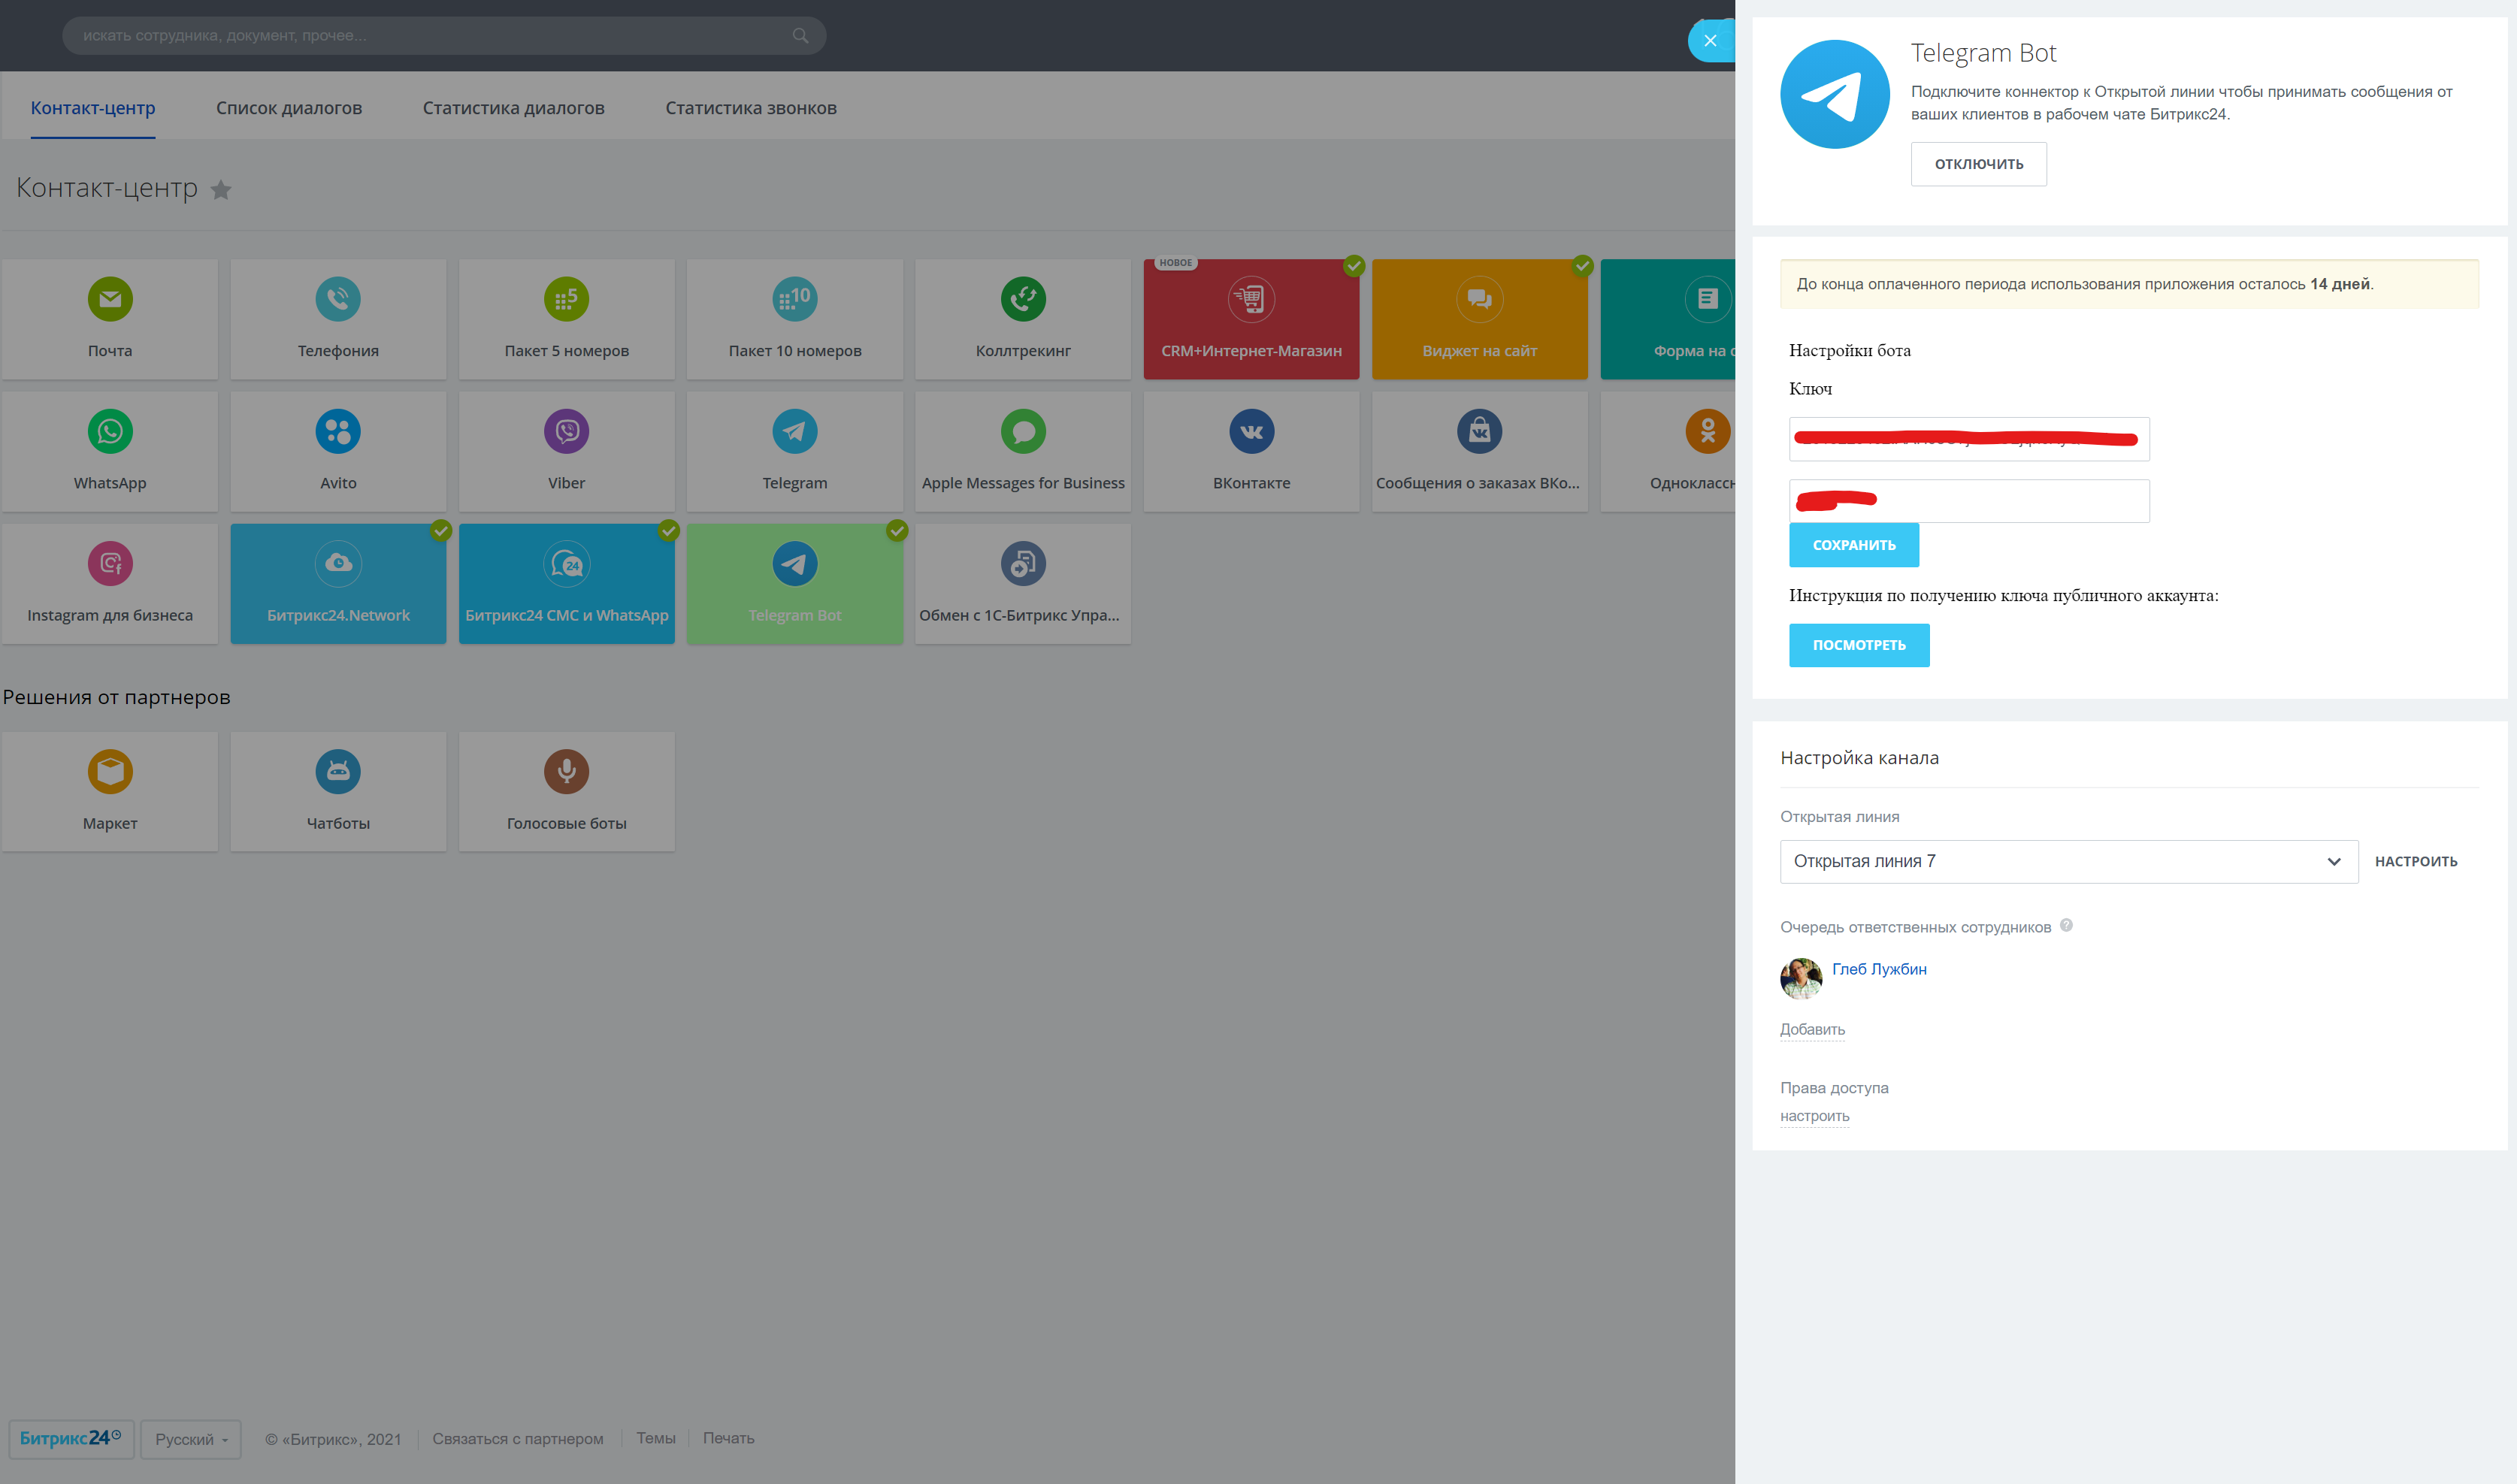Open the Голосовые боты tile
The height and width of the screenshot is (1484, 2517).
566,792
